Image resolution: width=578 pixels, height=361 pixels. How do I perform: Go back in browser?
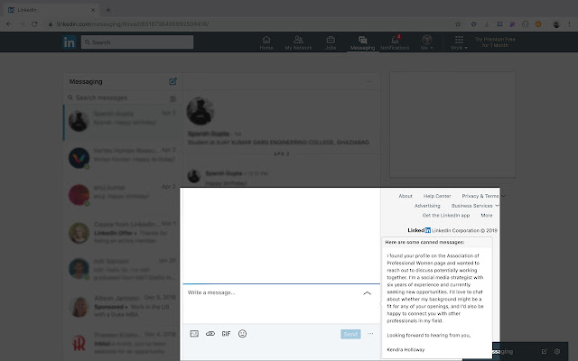click(x=9, y=24)
